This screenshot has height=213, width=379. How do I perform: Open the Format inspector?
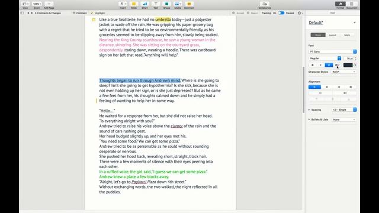pyautogui.click(x=340, y=4)
